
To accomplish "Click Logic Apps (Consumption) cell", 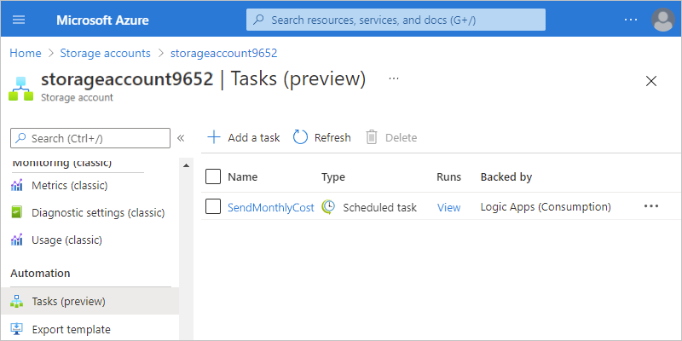I will pyautogui.click(x=546, y=207).
